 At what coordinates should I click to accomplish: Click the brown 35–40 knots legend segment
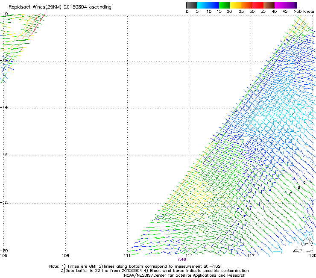click(269, 5)
